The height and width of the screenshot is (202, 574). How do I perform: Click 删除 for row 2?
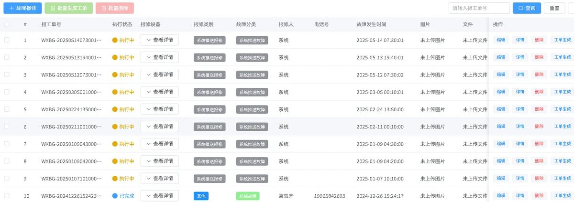539,57
